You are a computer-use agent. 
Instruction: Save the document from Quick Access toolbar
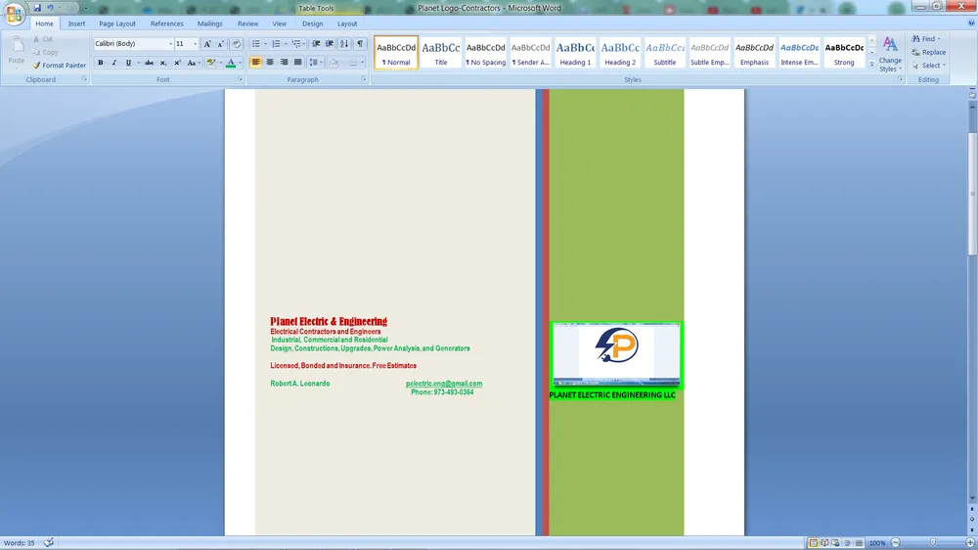tap(37, 8)
